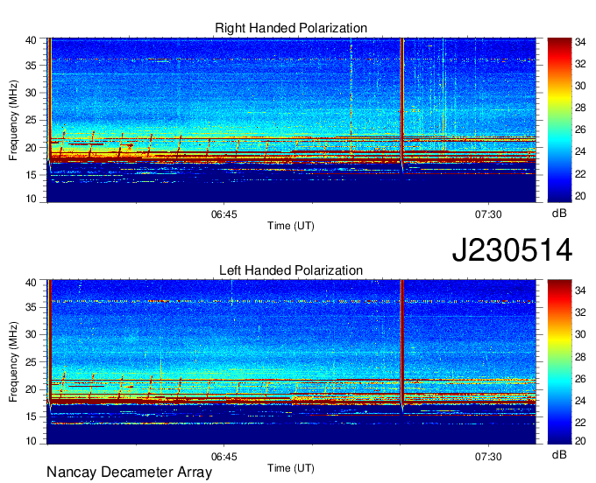The image size is (596, 483).
Task: Click frequency tick "35" on the Right Handed plot
Action: (x=32, y=66)
